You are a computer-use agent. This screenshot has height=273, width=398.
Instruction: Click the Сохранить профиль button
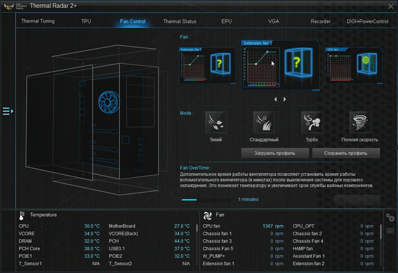pos(346,153)
